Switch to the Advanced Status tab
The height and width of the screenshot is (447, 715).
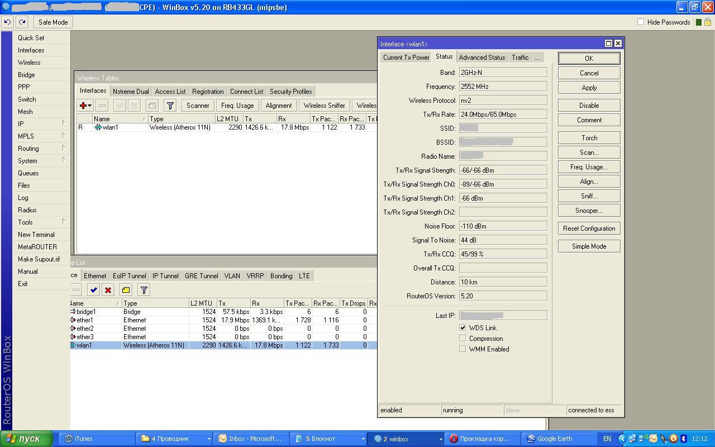click(482, 58)
